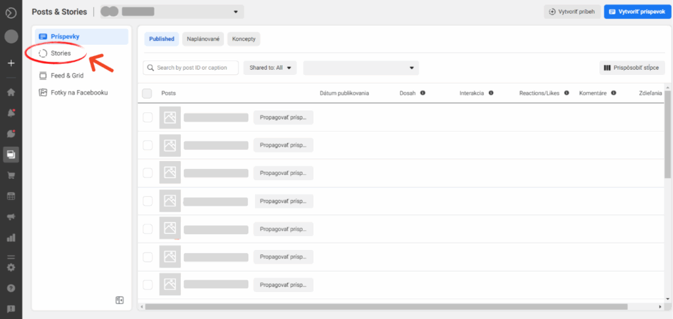Tick the select-all posts checkbox in header
673x319 pixels.
pyautogui.click(x=147, y=93)
